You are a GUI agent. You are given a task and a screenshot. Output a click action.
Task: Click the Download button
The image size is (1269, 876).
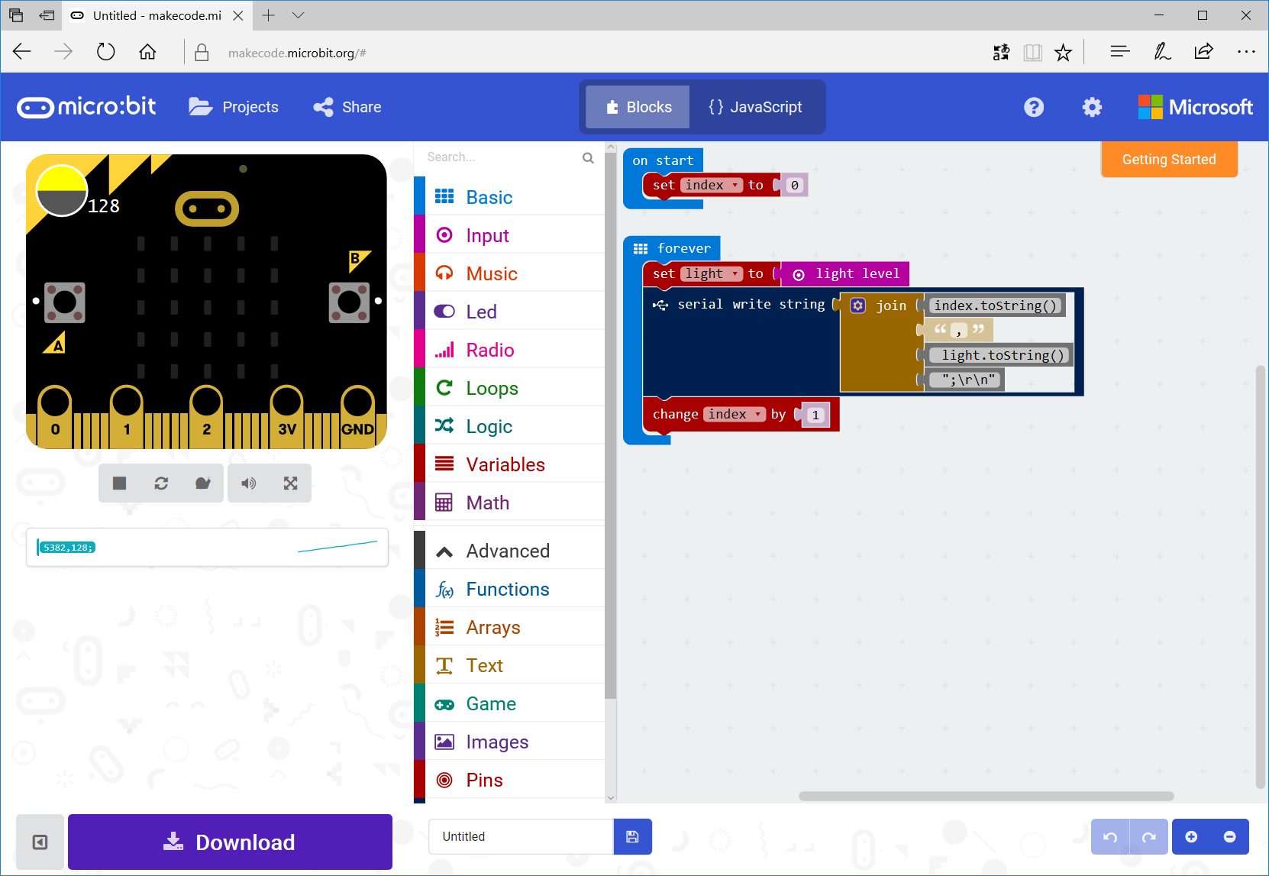(229, 842)
